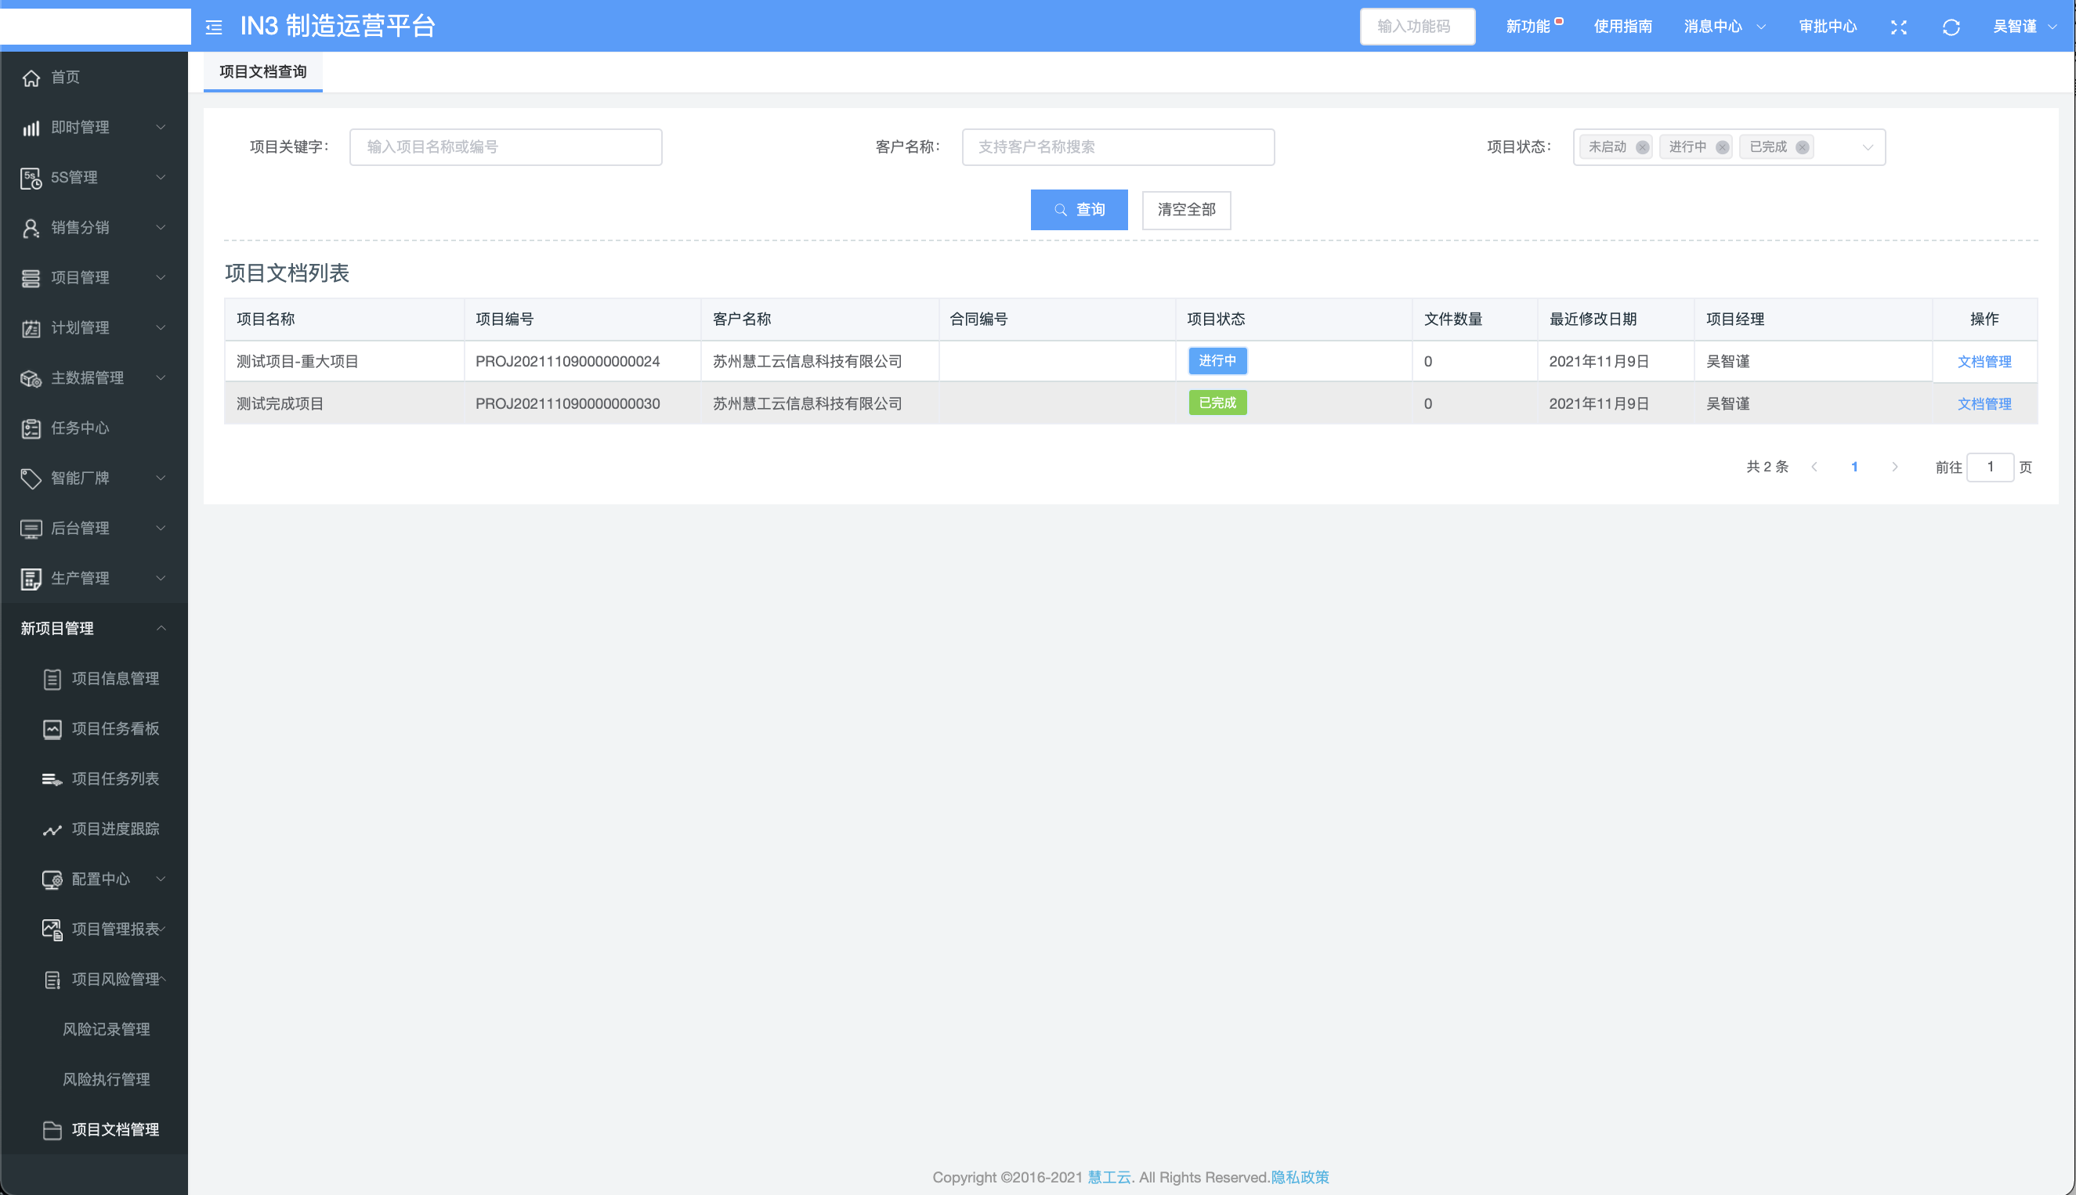Click the green 已完成 status badge
The height and width of the screenshot is (1195, 2076).
(1217, 403)
